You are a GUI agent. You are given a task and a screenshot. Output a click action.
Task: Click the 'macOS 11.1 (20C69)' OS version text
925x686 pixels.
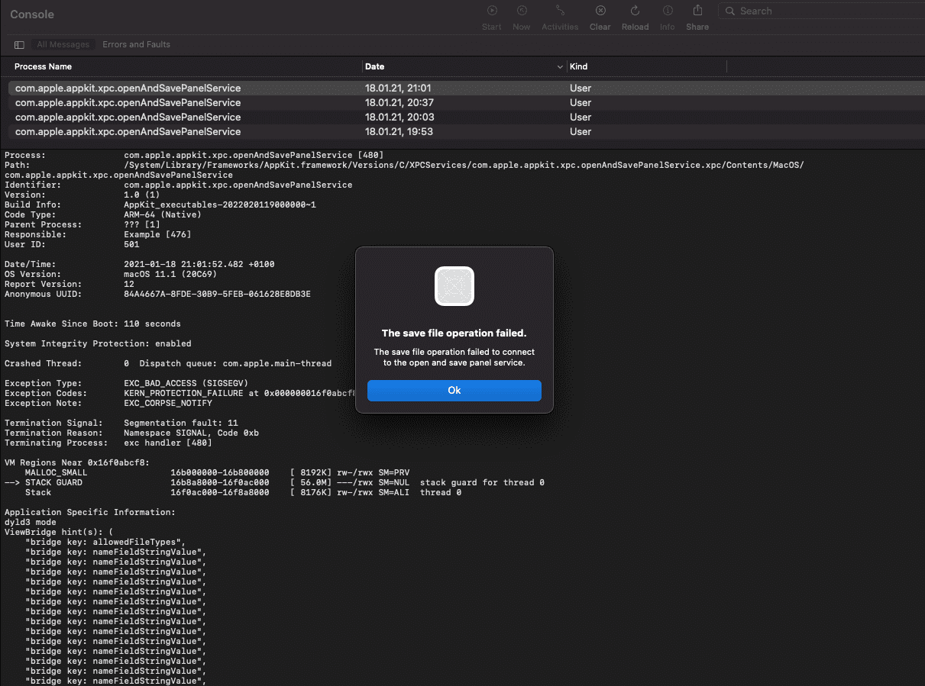click(x=170, y=274)
